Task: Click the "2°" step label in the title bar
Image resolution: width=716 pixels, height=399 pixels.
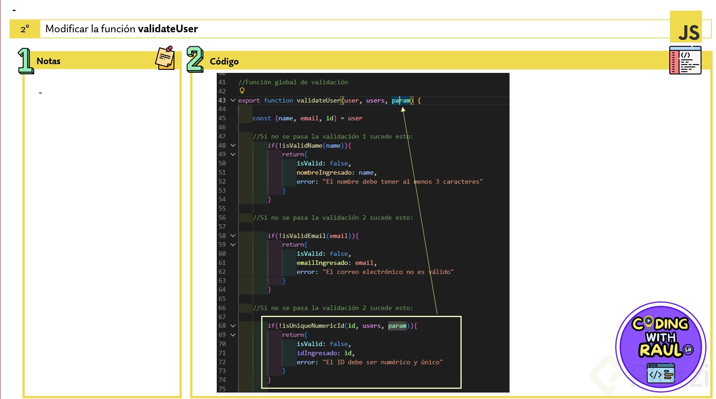Action: (x=25, y=29)
